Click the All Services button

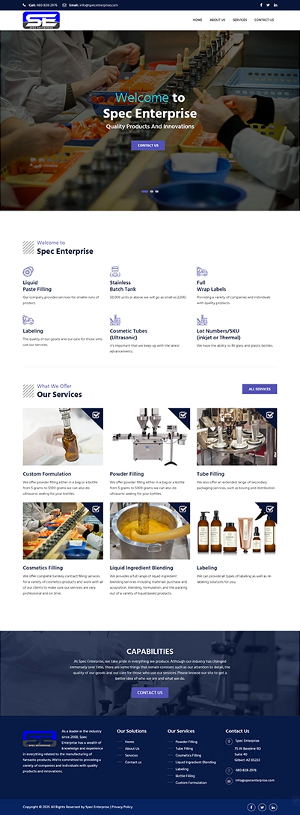260,389
